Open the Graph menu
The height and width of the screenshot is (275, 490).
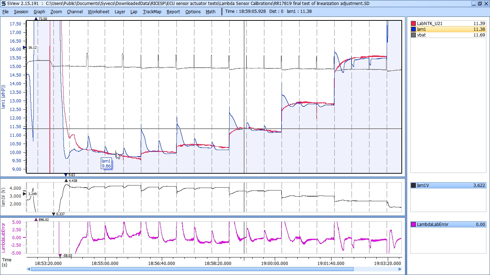(x=39, y=11)
